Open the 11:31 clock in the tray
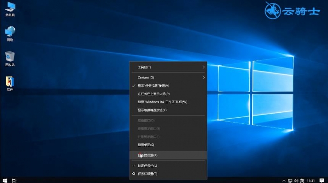Image resolution: width=328 pixels, height=183 pixels. [x=311, y=181]
